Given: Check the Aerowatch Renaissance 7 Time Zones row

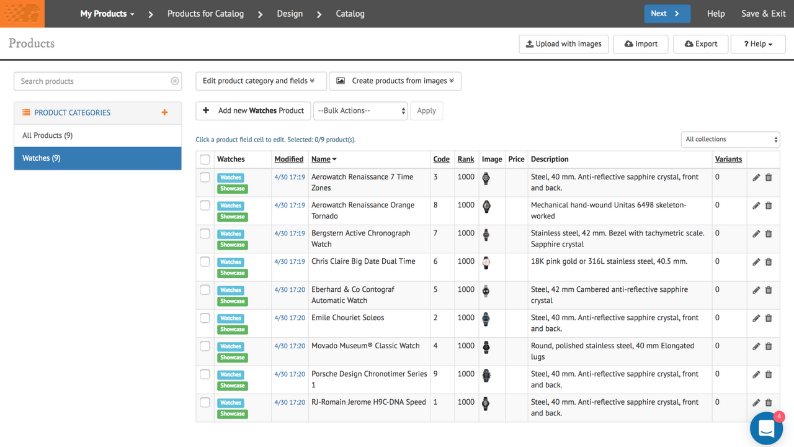Looking at the screenshot, I should click(205, 177).
